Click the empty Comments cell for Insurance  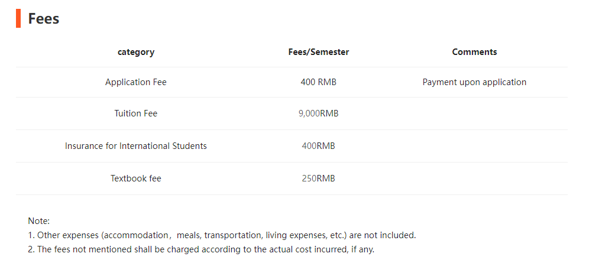click(474, 146)
